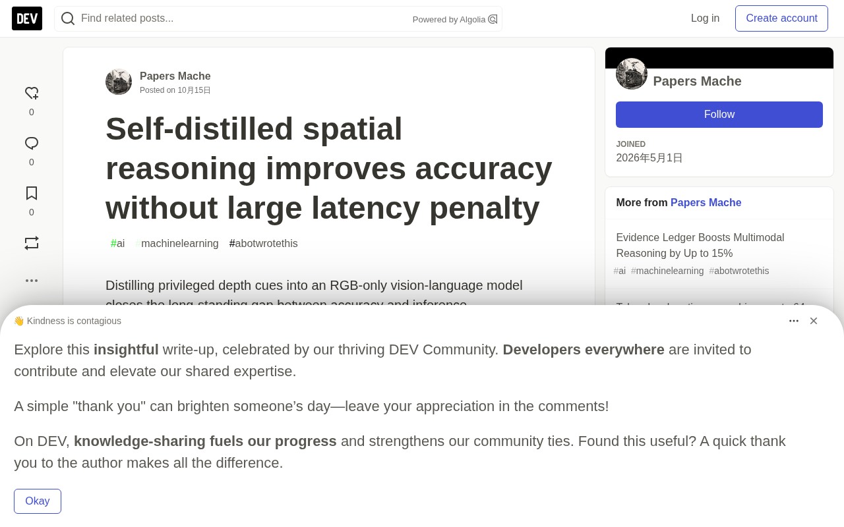The image size is (844, 527).
Task: Open the sidebar more options ellipsis
Action: (x=32, y=281)
